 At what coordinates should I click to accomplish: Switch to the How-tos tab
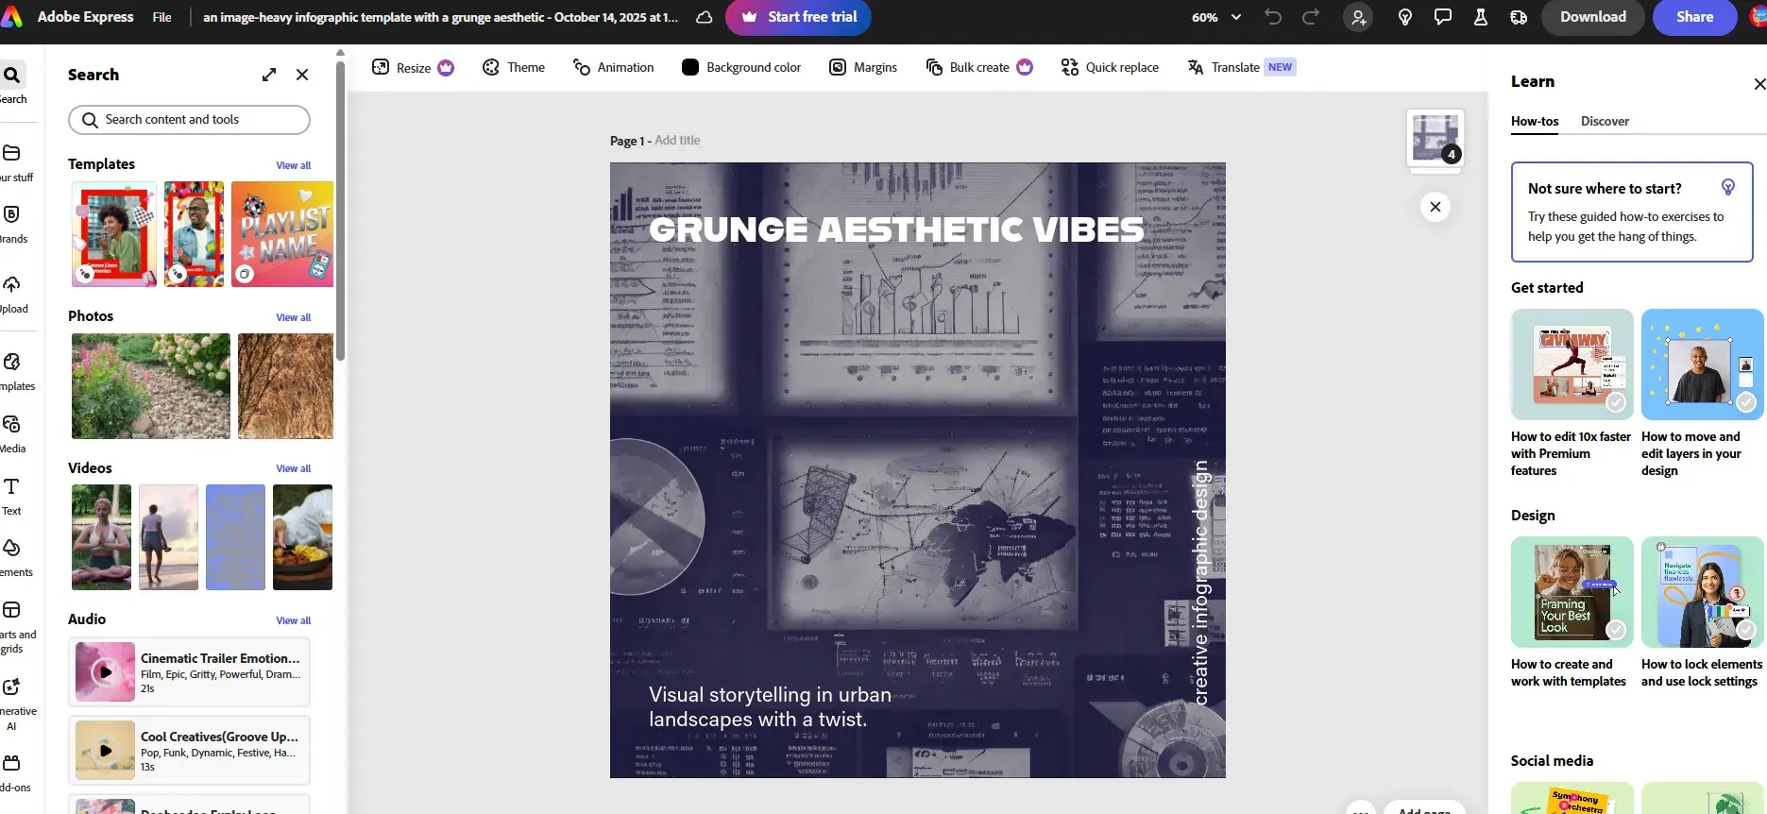(1535, 121)
